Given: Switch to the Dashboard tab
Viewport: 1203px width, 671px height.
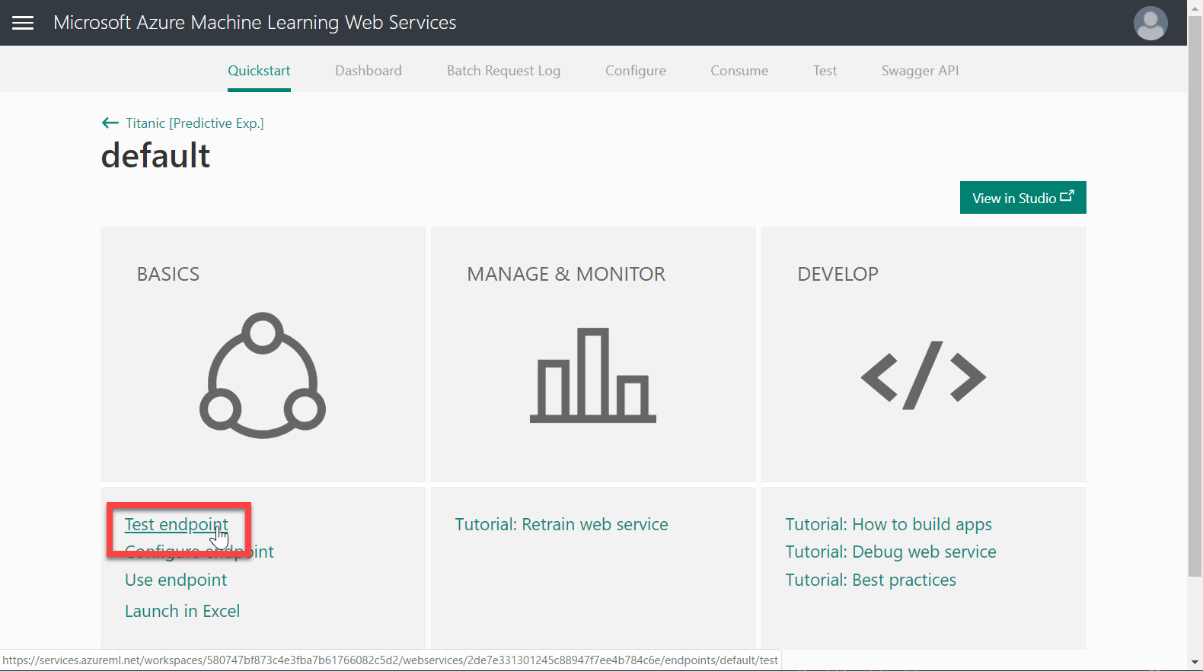Looking at the screenshot, I should pyautogui.click(x=369, y=71).
